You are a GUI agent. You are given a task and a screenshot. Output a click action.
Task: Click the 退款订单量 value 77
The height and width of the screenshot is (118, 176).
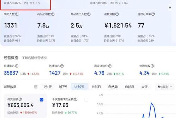(x=141, y=25)
